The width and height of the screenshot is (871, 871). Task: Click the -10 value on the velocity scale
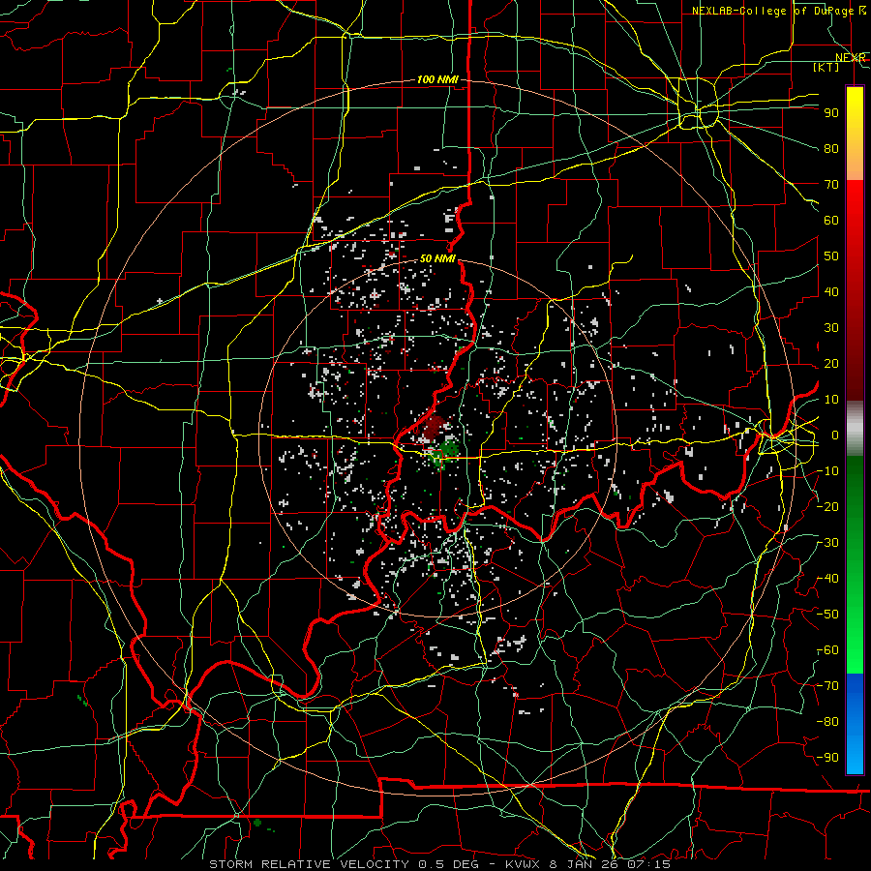point(828,471)
